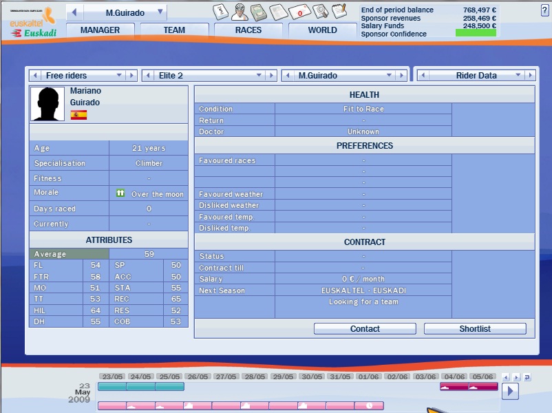Click the Contact button
The height and width of the screenshot is (413, 552).
[365, 329]
